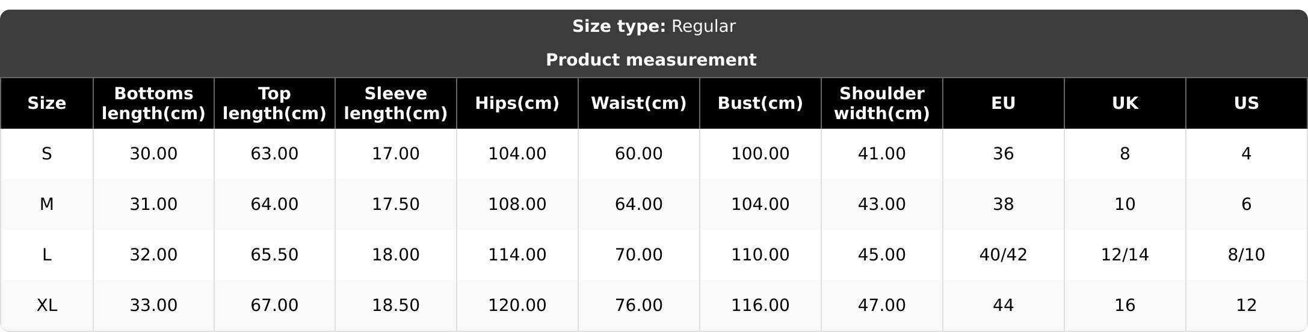
Task: Click the M size row label
Action: (x=47, y=204)
